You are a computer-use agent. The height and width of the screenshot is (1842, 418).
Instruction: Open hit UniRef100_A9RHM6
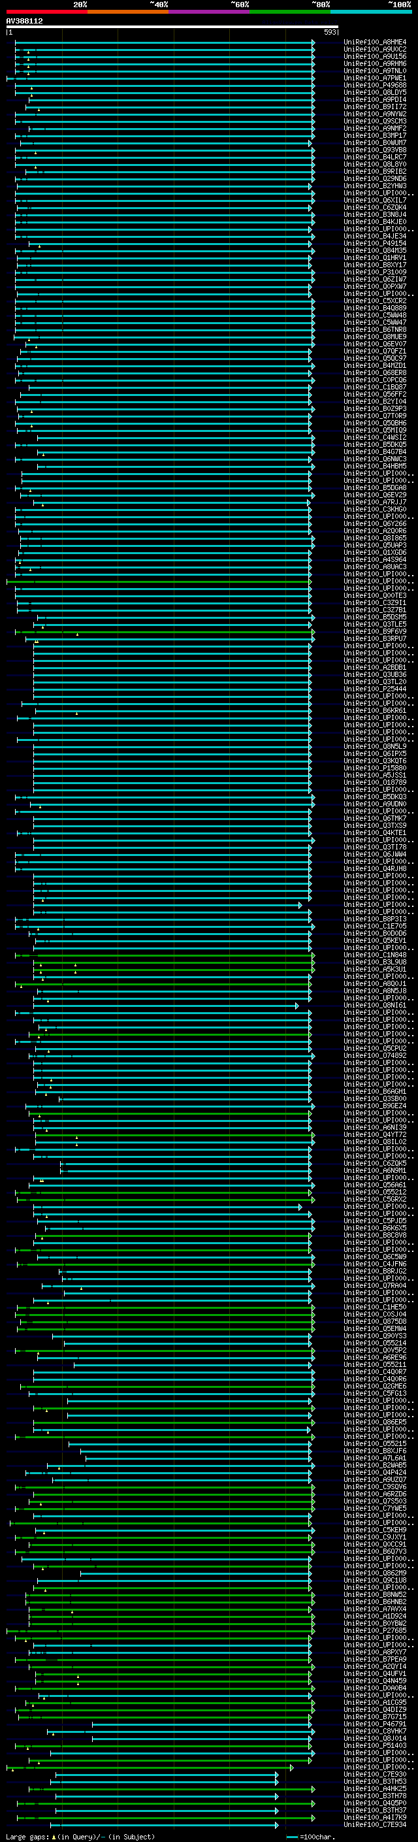[375, 63]
